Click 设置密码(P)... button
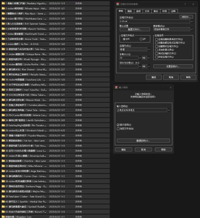This screenshot has width=200, height=218. tap(173, 66)
